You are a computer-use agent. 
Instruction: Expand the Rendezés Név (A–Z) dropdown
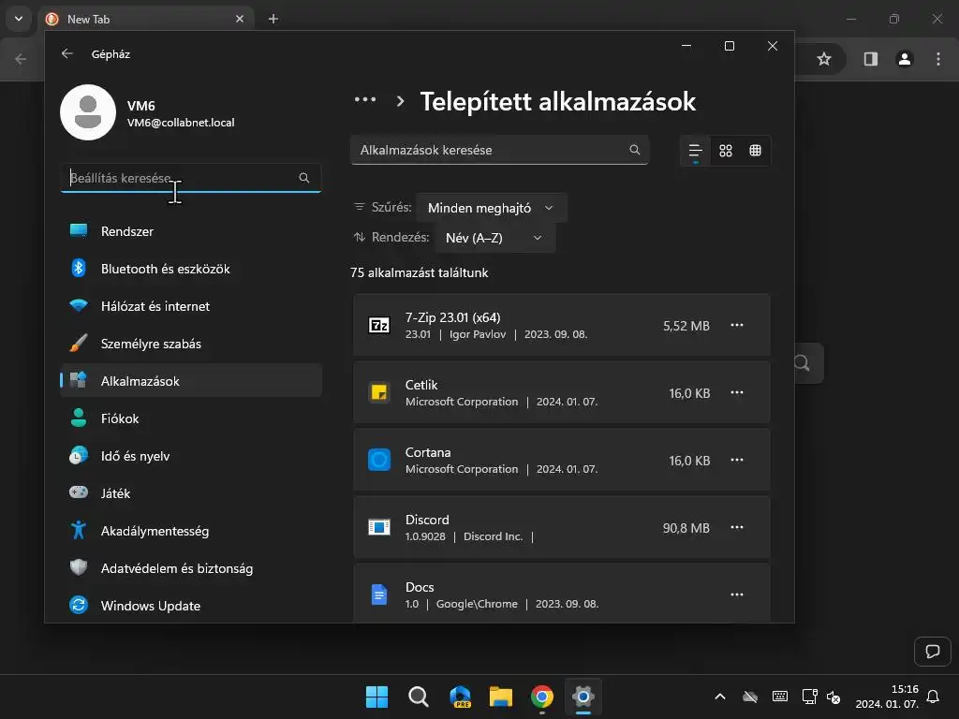[x=494, y=238]
